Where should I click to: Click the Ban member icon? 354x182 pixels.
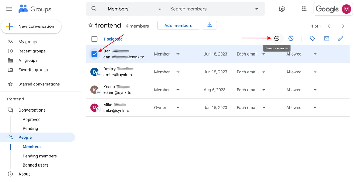pyautogui.click(x=291, y=38)
